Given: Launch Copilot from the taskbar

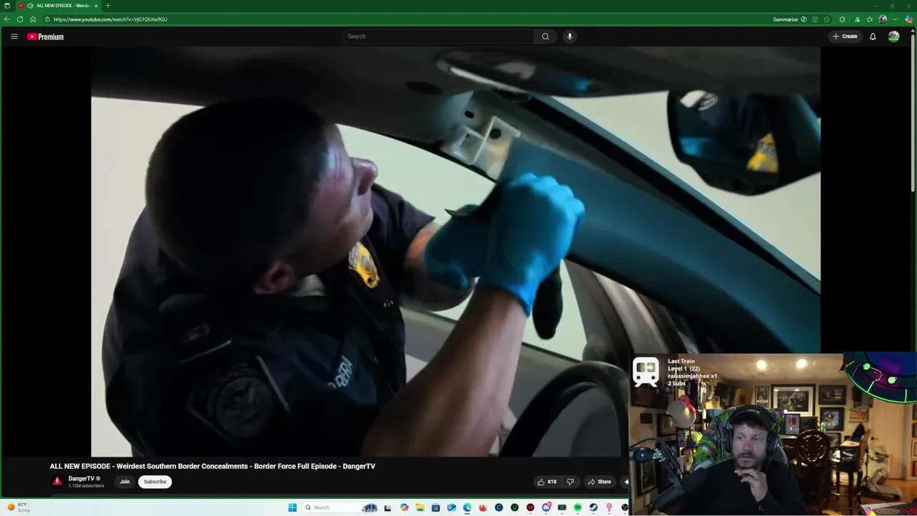Looking at the screenshot, I should [x=404, y=507].
